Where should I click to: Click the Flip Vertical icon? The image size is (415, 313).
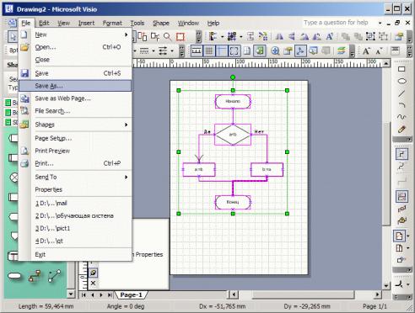coord(292,36)
